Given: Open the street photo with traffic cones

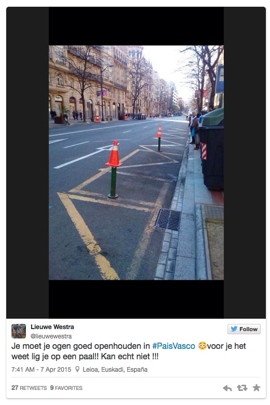Looking at the screenshot, I should point(136,162).
